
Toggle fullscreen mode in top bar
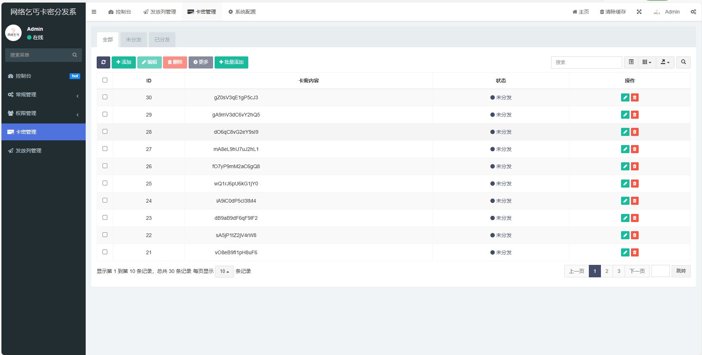(x=639, y=11)
